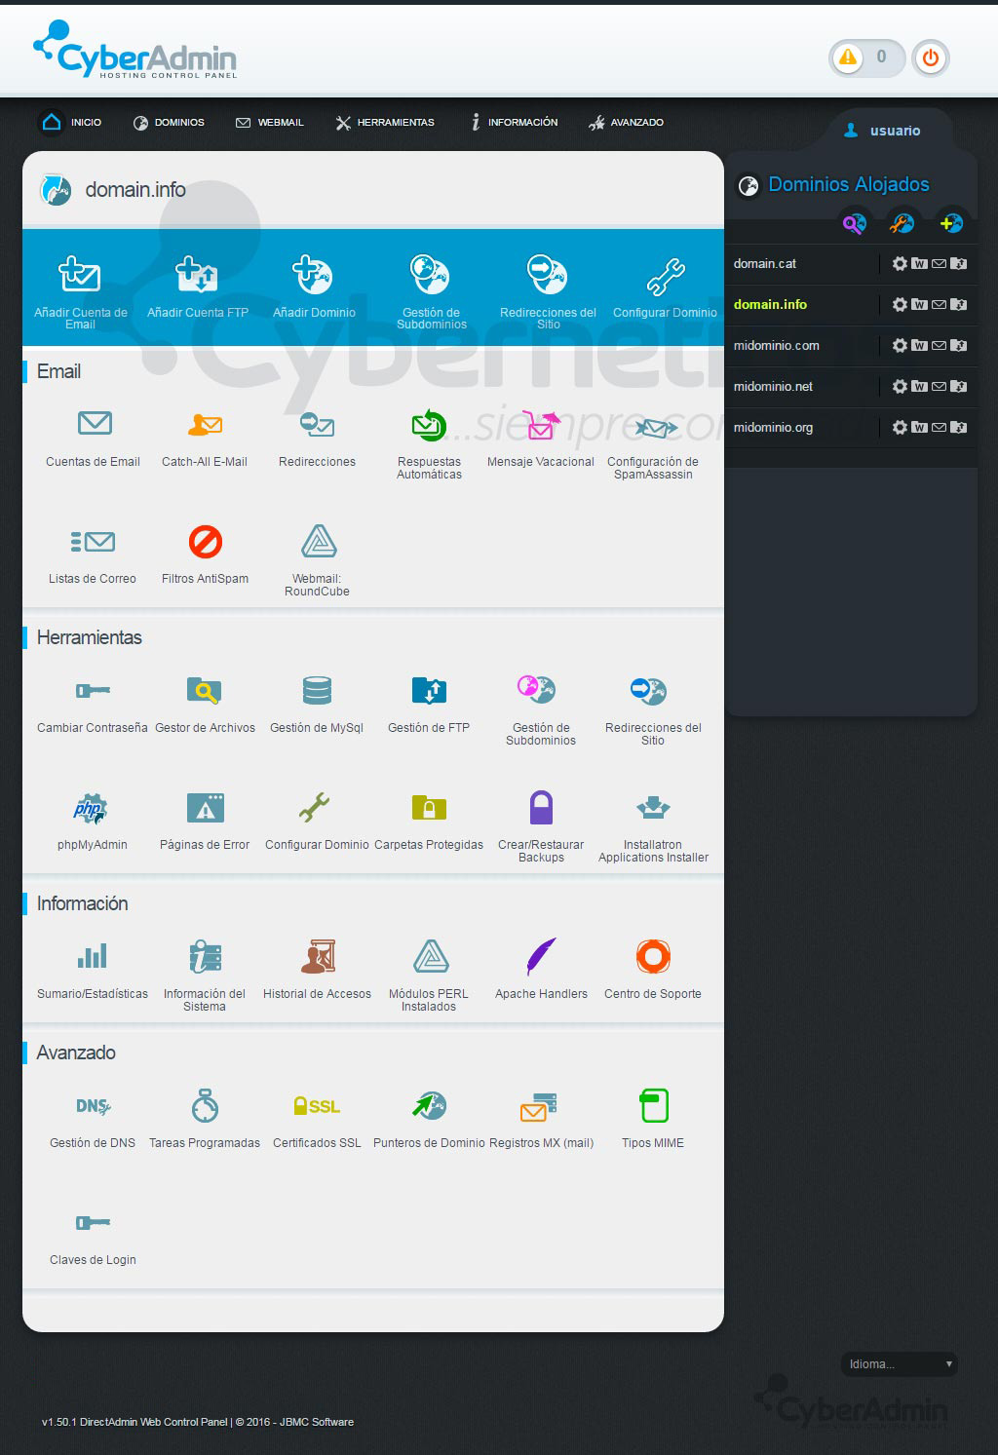The height and width of the screenshot is (1455, 998).
Task: Click the add domain globe icon in Dominios Alojados
Action: [950, 223]
